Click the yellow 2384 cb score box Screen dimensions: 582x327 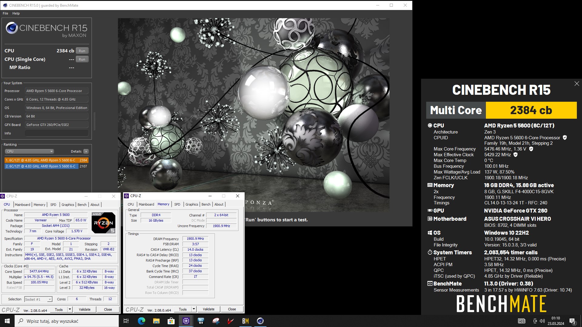pos(531,110)
